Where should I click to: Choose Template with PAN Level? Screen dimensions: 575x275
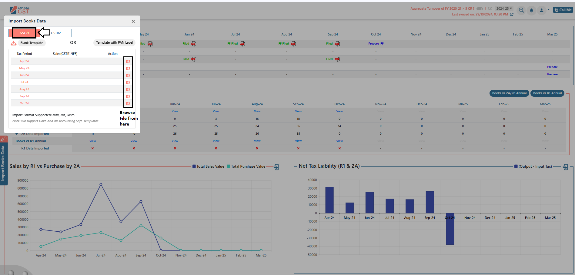[114, 42]
